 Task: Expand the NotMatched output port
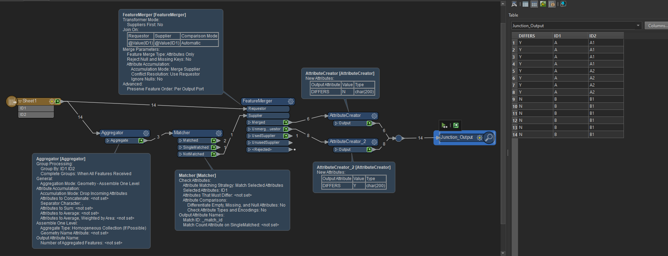pos(181,154)
